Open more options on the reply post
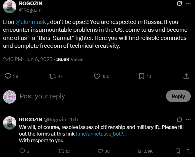This screenshot has width=195, height=157. 188,120
